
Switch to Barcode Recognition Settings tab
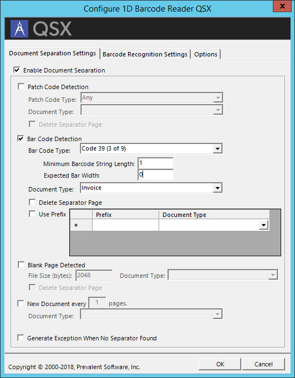(x=145, y=54)
